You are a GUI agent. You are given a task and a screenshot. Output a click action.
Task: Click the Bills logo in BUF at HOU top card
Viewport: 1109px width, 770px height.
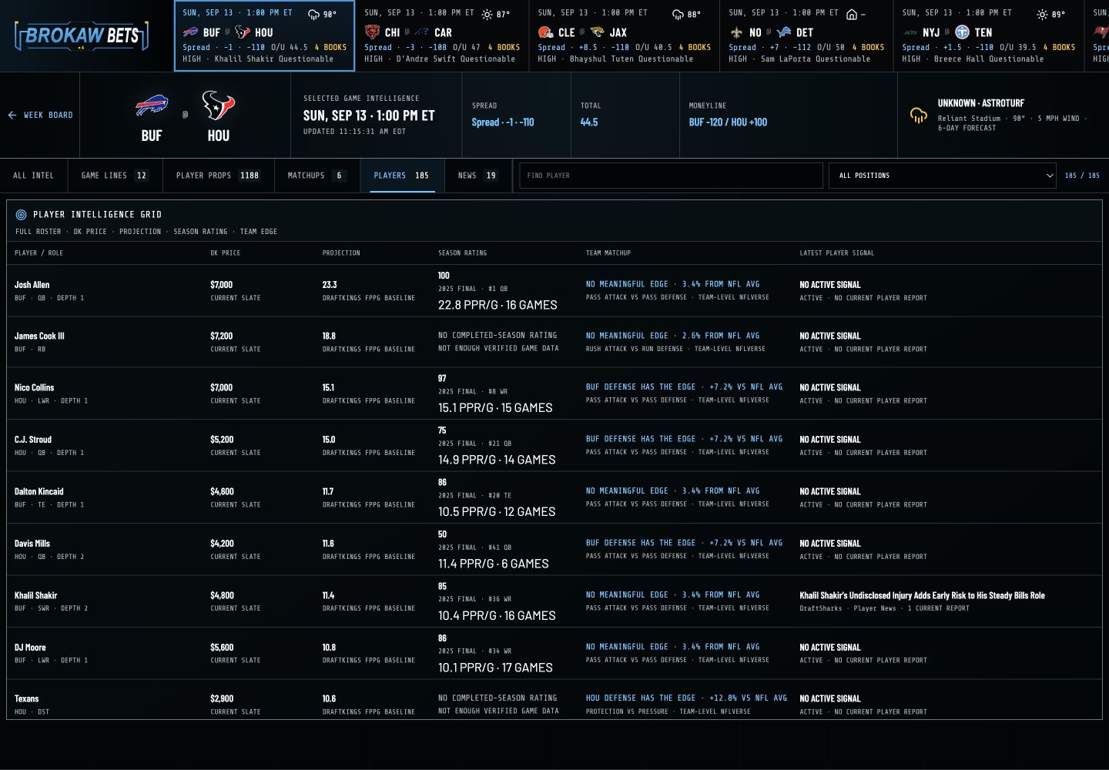pyautogui.click(x=190, y=32)
